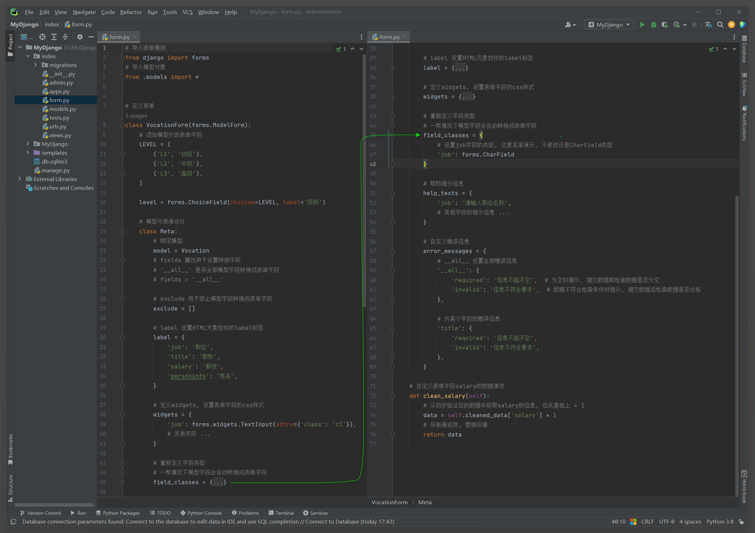Open the Python Console tool window

tap(201, 513)
